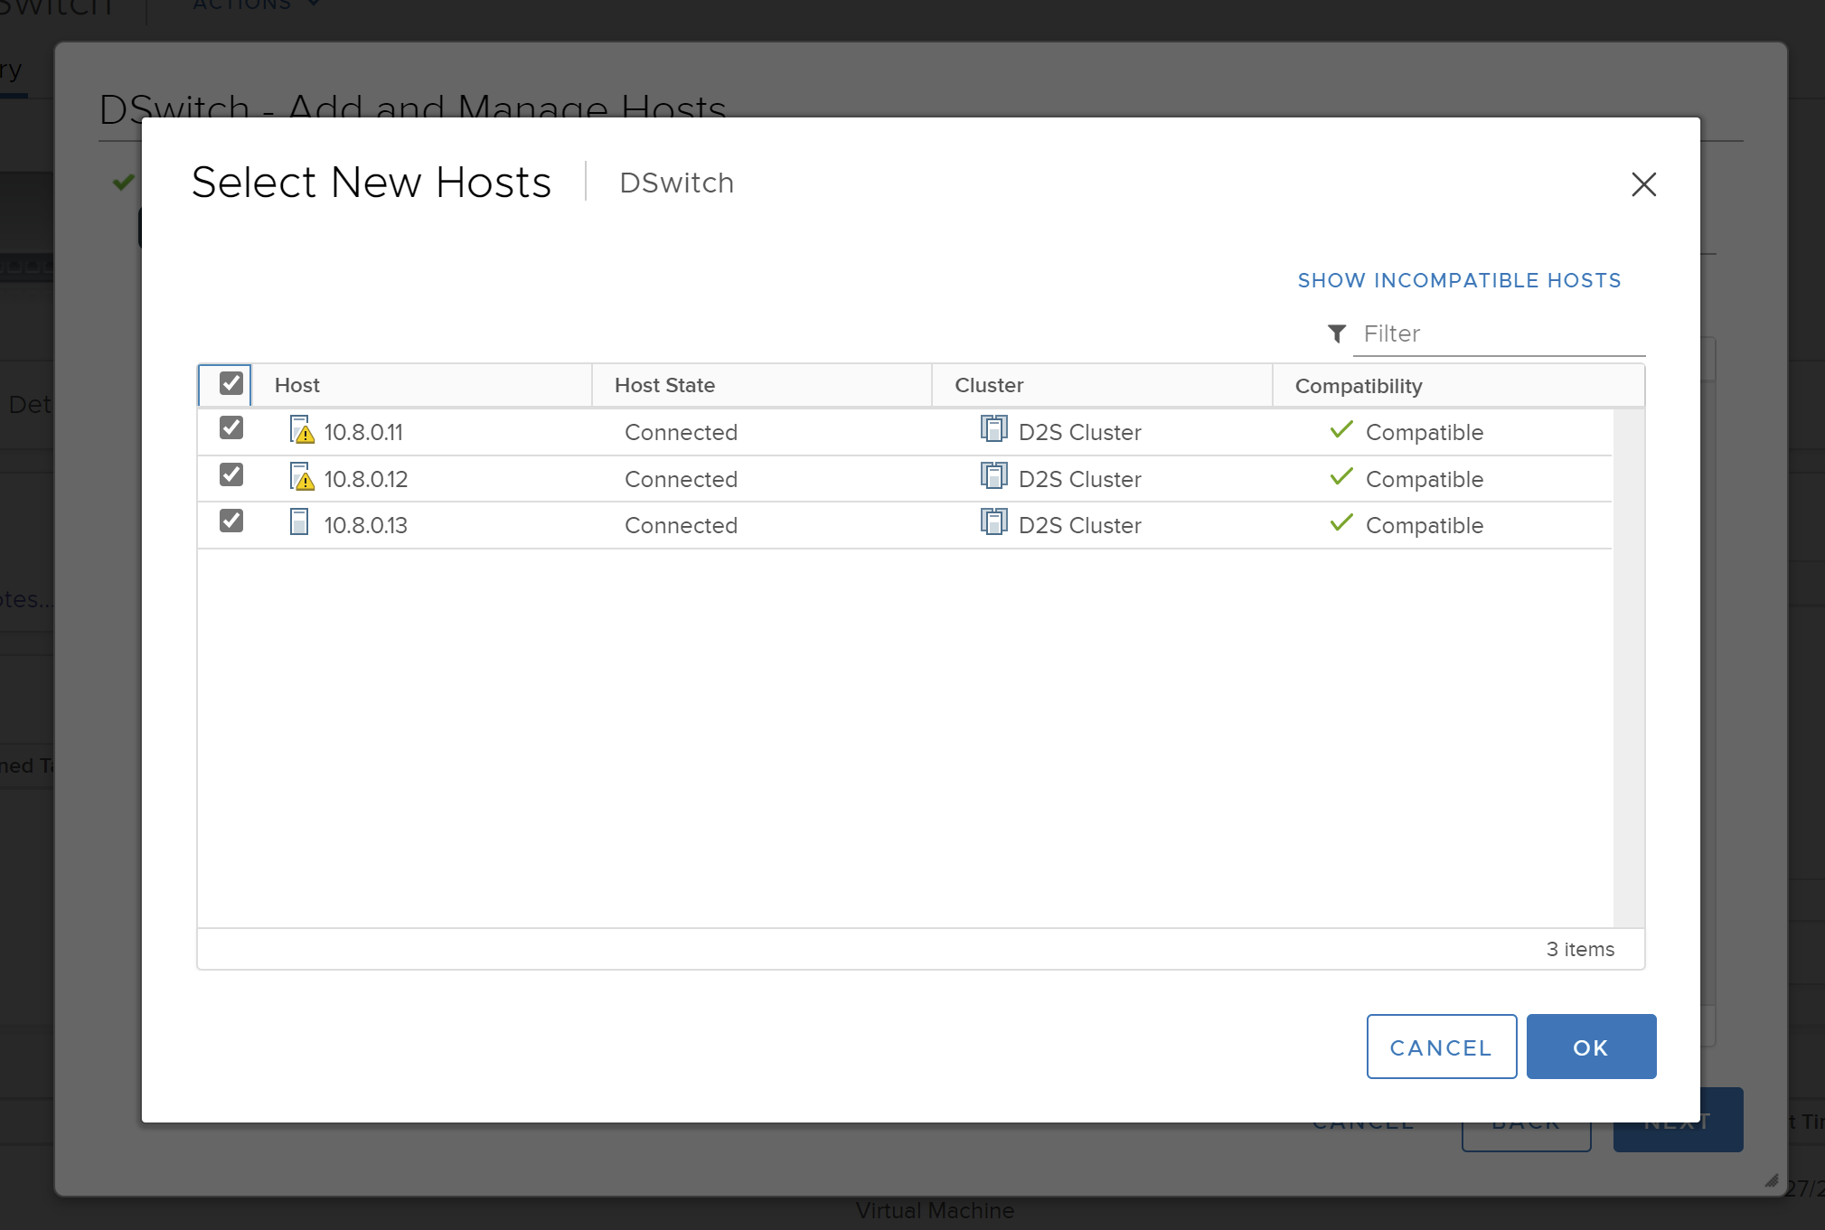1825x1230 pixels.
Task: Focus the Filter text field
Action: [x=1497, y=334]
